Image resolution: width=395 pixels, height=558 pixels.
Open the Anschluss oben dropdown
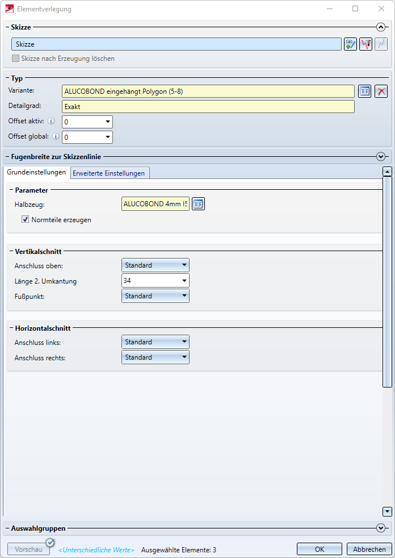coord(156,265)
